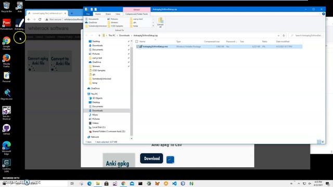333x187 pixels.
Task: Open the File tab in Explorer ribbon
Action: (88, 14)
